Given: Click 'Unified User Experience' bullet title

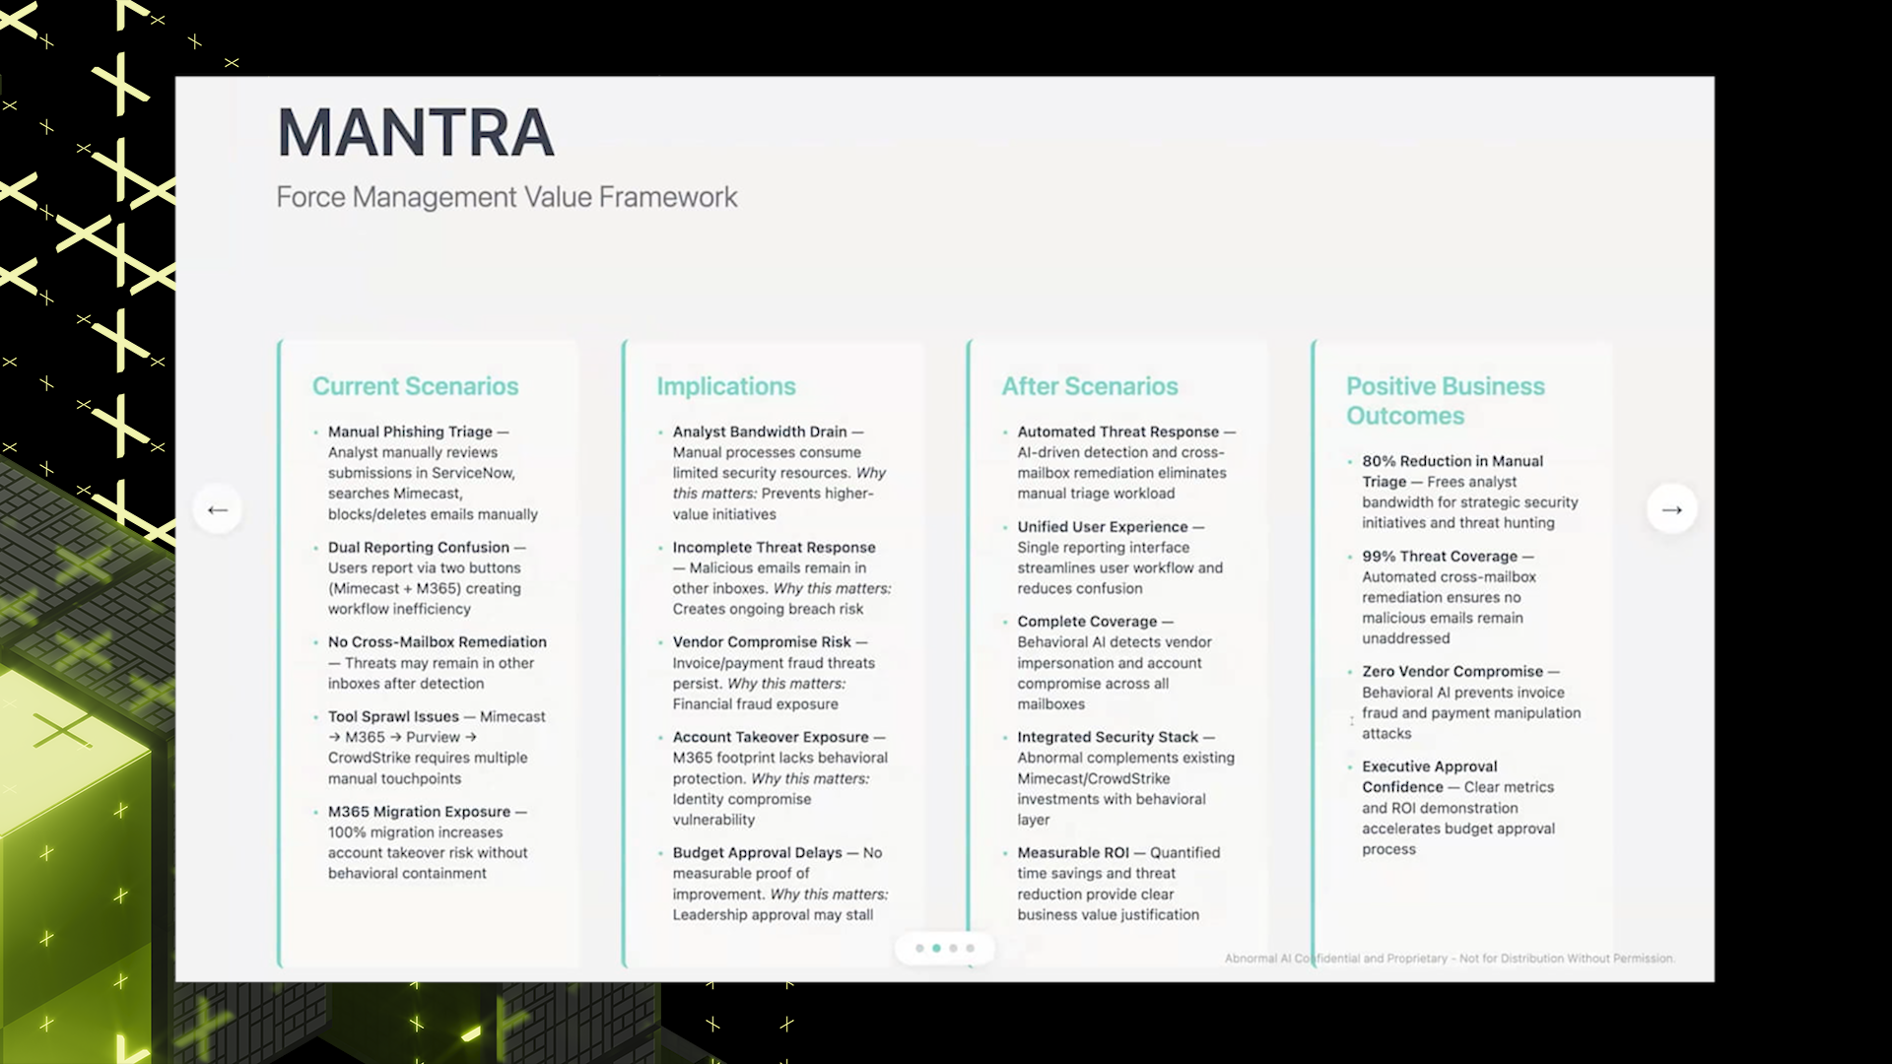Looking at the screenshot, I should click(1102, 527).
